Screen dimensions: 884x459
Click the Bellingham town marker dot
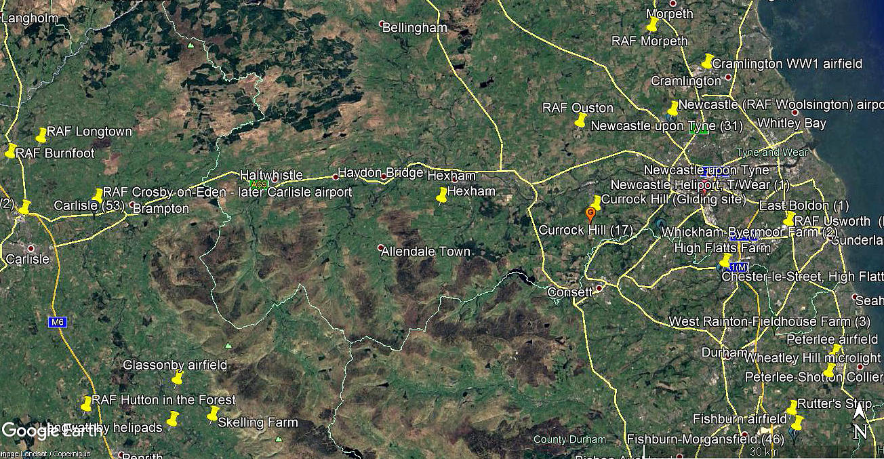pyautogui.click(x=382, y=24)
